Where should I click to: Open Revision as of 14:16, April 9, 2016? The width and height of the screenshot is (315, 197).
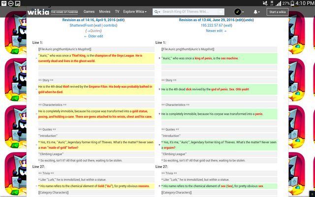click(x=89, y=20)
